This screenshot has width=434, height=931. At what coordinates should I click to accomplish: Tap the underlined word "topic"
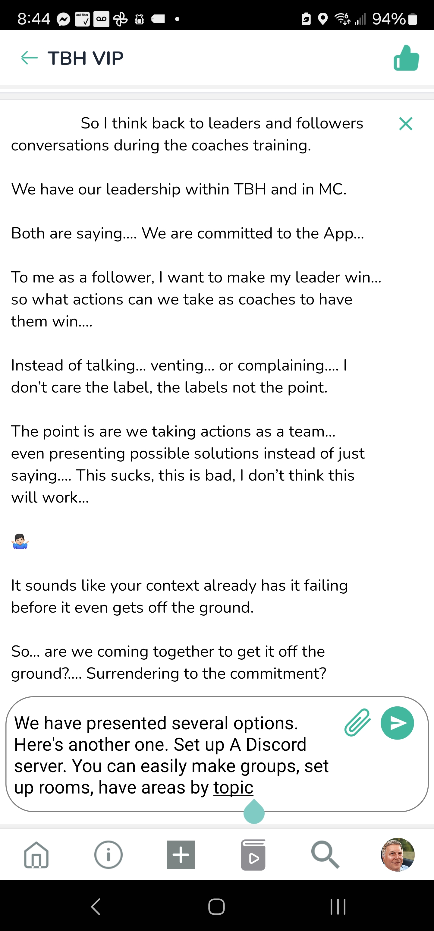point(233,788)
